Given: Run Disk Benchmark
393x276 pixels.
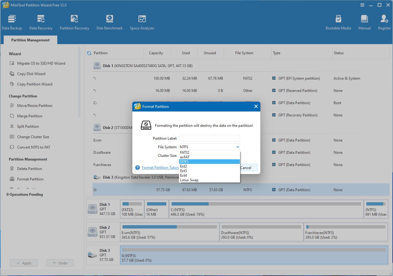Looking at the screenshot, I should [x=109, y=21].
